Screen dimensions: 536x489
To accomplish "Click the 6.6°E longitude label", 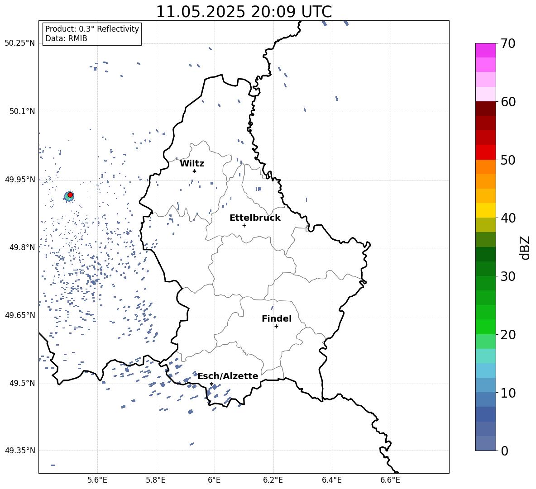I will click(390, 480).
